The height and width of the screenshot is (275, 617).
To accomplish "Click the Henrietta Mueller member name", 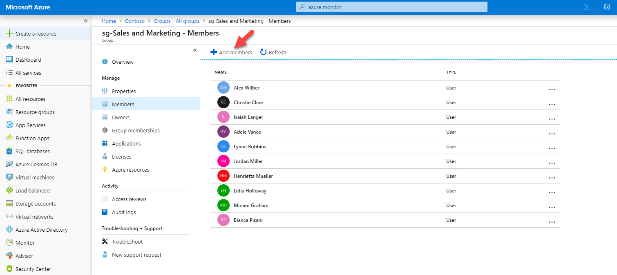I will (x=253, y=176).
